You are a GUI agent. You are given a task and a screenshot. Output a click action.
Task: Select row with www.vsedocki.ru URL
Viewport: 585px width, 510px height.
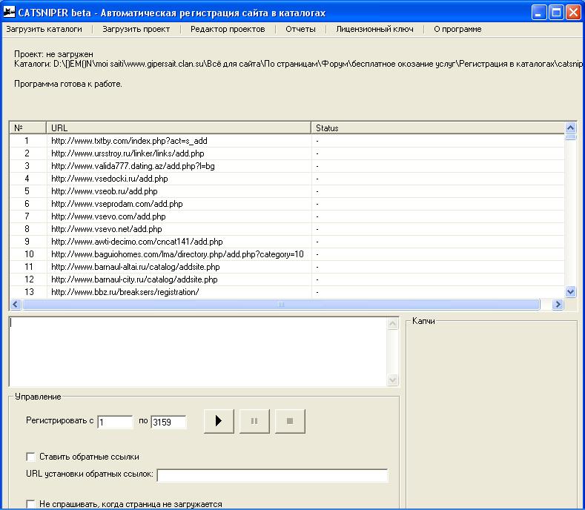pos(286,179)
